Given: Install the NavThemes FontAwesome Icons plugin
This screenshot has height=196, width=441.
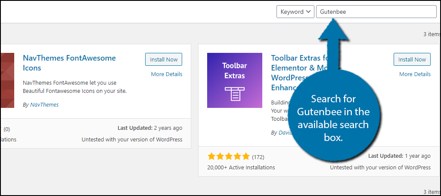Looking at the screenshot, I should point(164,60).
